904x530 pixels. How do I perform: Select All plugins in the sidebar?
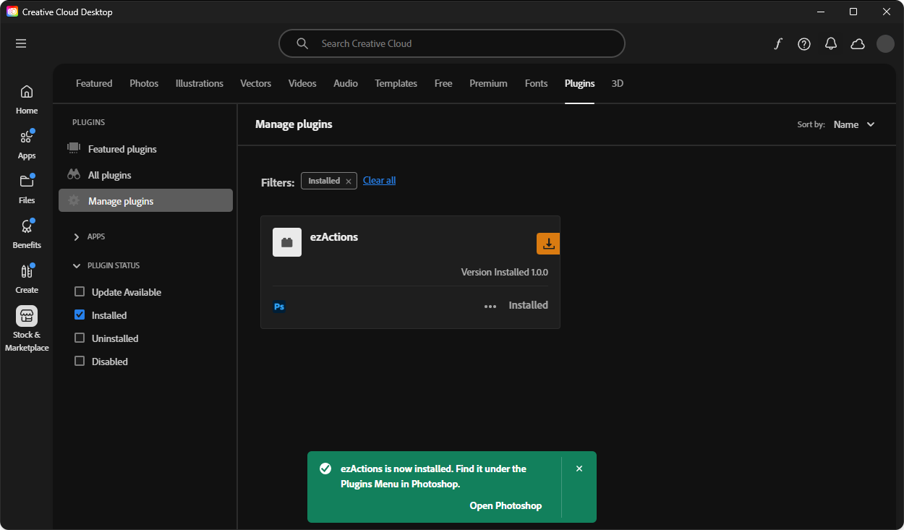pyautogui.click(x=109, y=175)
